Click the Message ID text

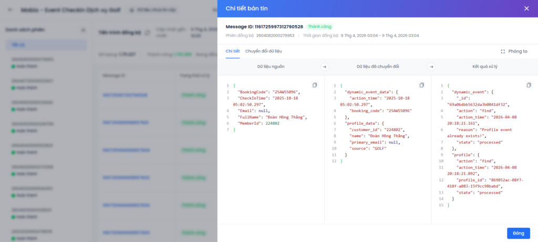point(264,27)
